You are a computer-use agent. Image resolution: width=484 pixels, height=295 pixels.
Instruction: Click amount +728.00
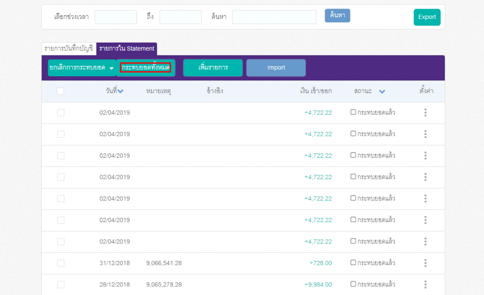point(321,263)
